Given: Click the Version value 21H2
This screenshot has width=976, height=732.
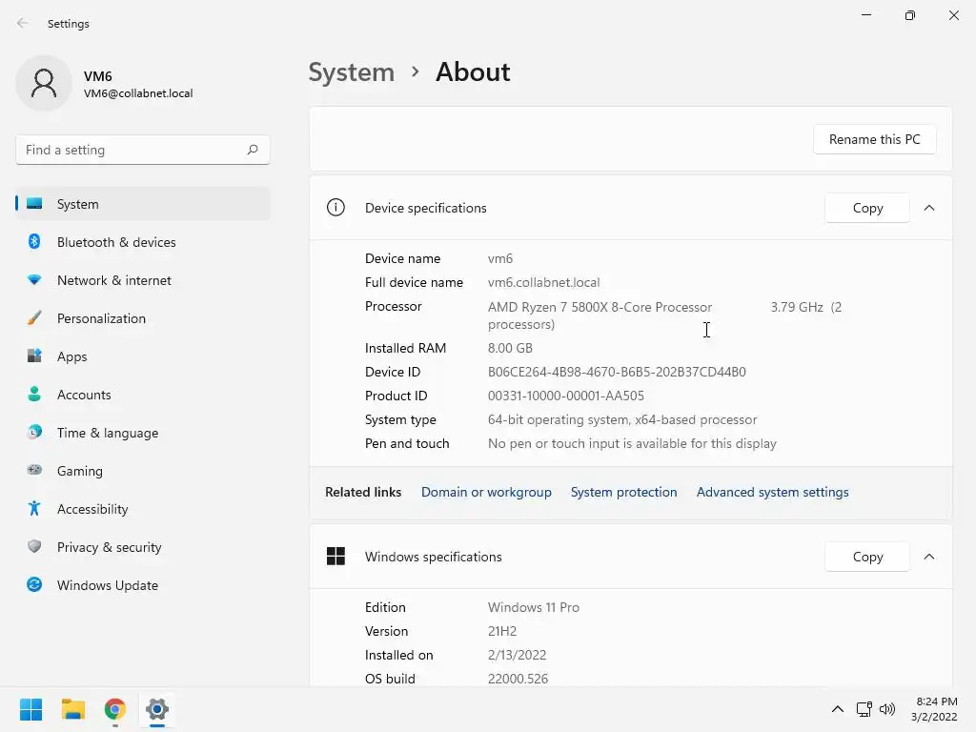Looking at the screenshot, I should pyautogui.click(x=502, y=631).
